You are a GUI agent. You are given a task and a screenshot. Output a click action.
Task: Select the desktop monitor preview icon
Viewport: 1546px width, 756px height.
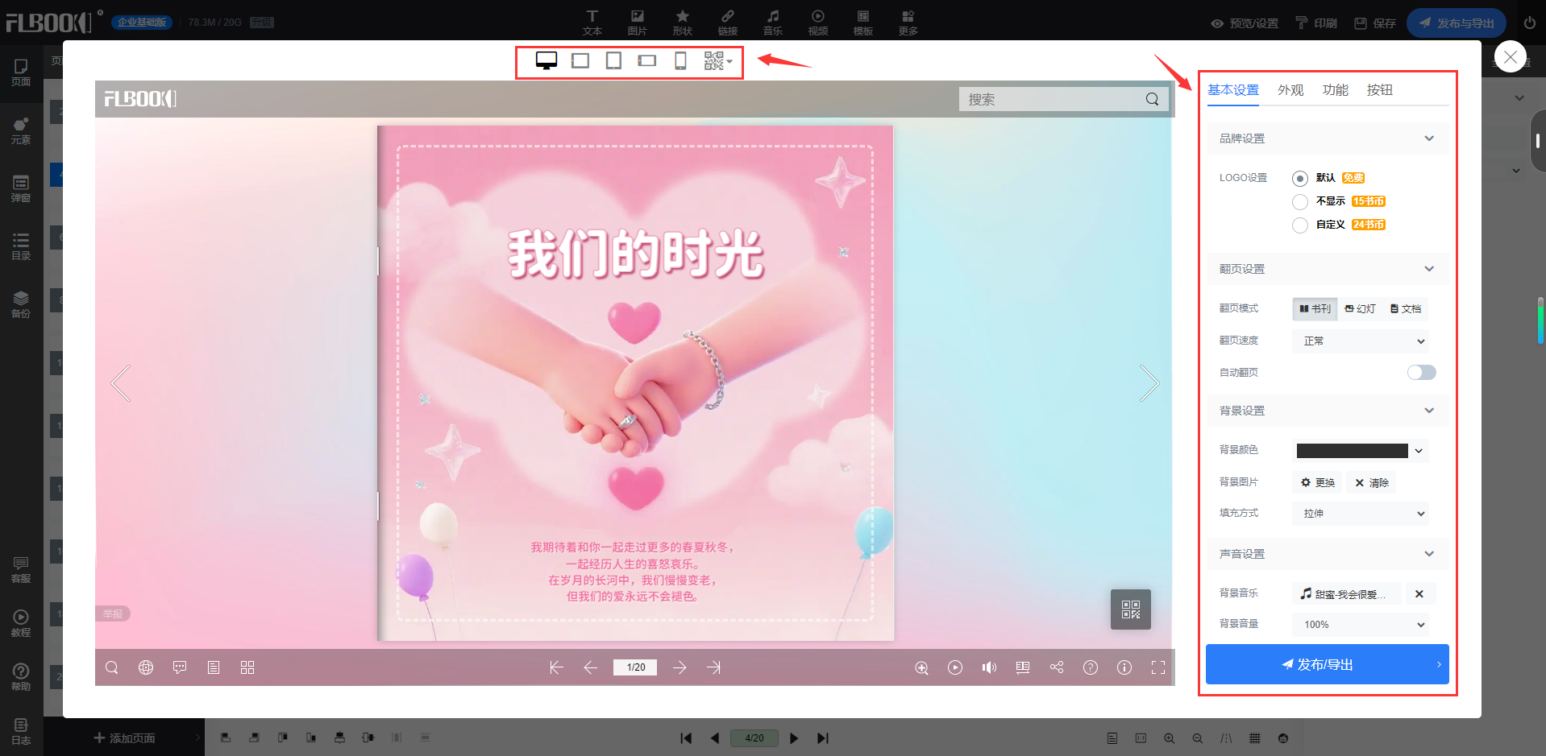pyautogui.click(x=547, y=61)
